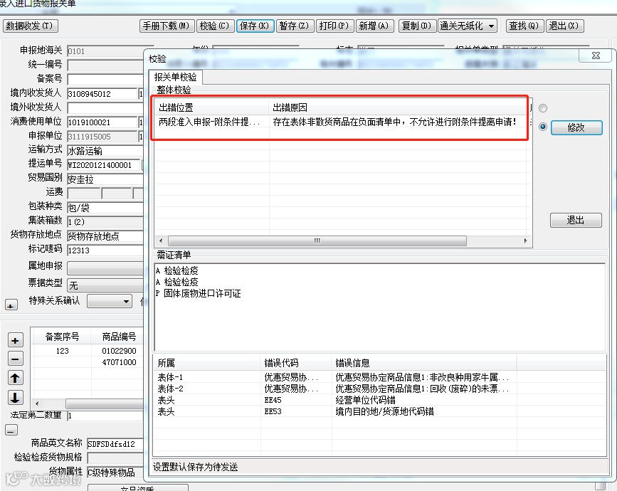
Task: Click the 标记唛码 field 12313
Action: 105,250
